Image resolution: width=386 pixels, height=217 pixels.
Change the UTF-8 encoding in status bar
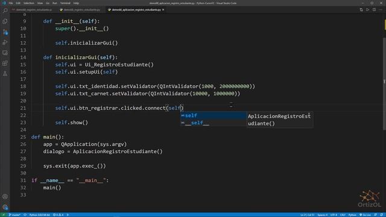[x=334, y=215]
